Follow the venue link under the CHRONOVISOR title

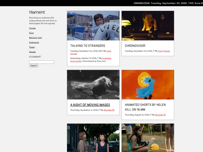point(164,51)
